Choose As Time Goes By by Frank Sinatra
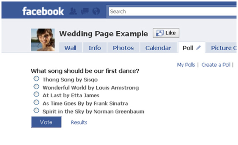The height and width of the screenshot is (145, 238). click(36, 102)
